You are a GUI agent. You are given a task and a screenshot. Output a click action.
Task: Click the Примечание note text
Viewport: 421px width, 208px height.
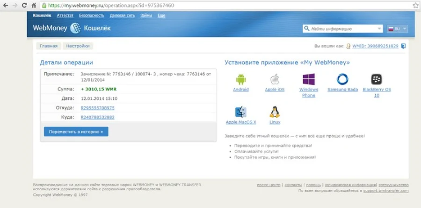[x=146, y=76]
